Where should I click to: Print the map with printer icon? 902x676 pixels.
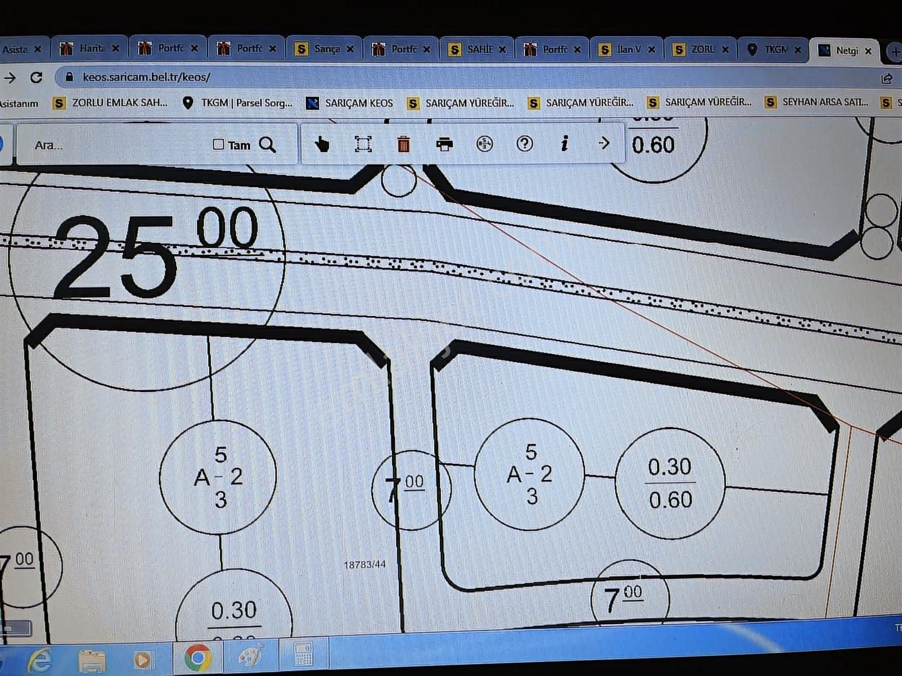pyautogui.click(x=444, y=144)
